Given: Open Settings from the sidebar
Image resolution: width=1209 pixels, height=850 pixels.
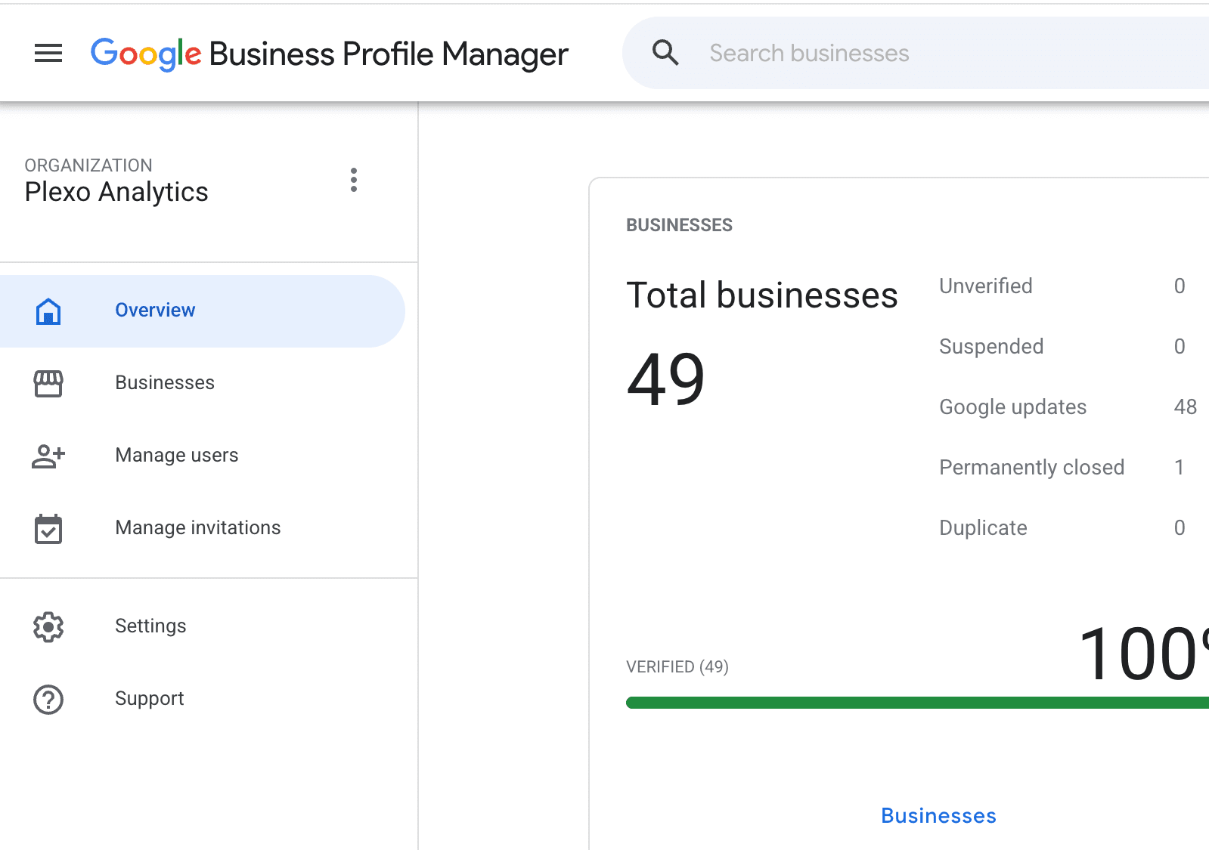Looking at the screenshot, I should tap(202, 626).
